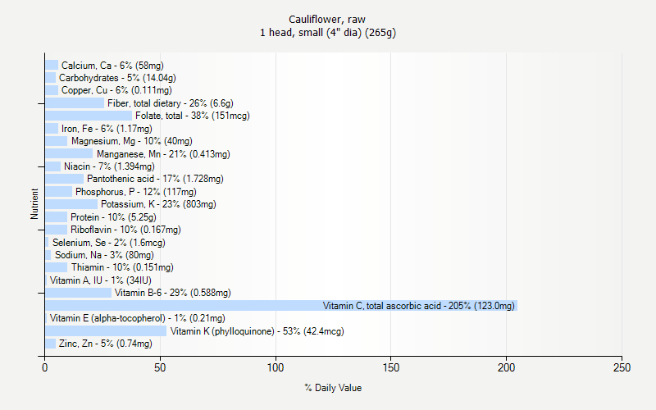Click the Pantothenic acid - 17% label
Image resolution: width=656 pixels, height=410 pixels.
click(155, 179)
